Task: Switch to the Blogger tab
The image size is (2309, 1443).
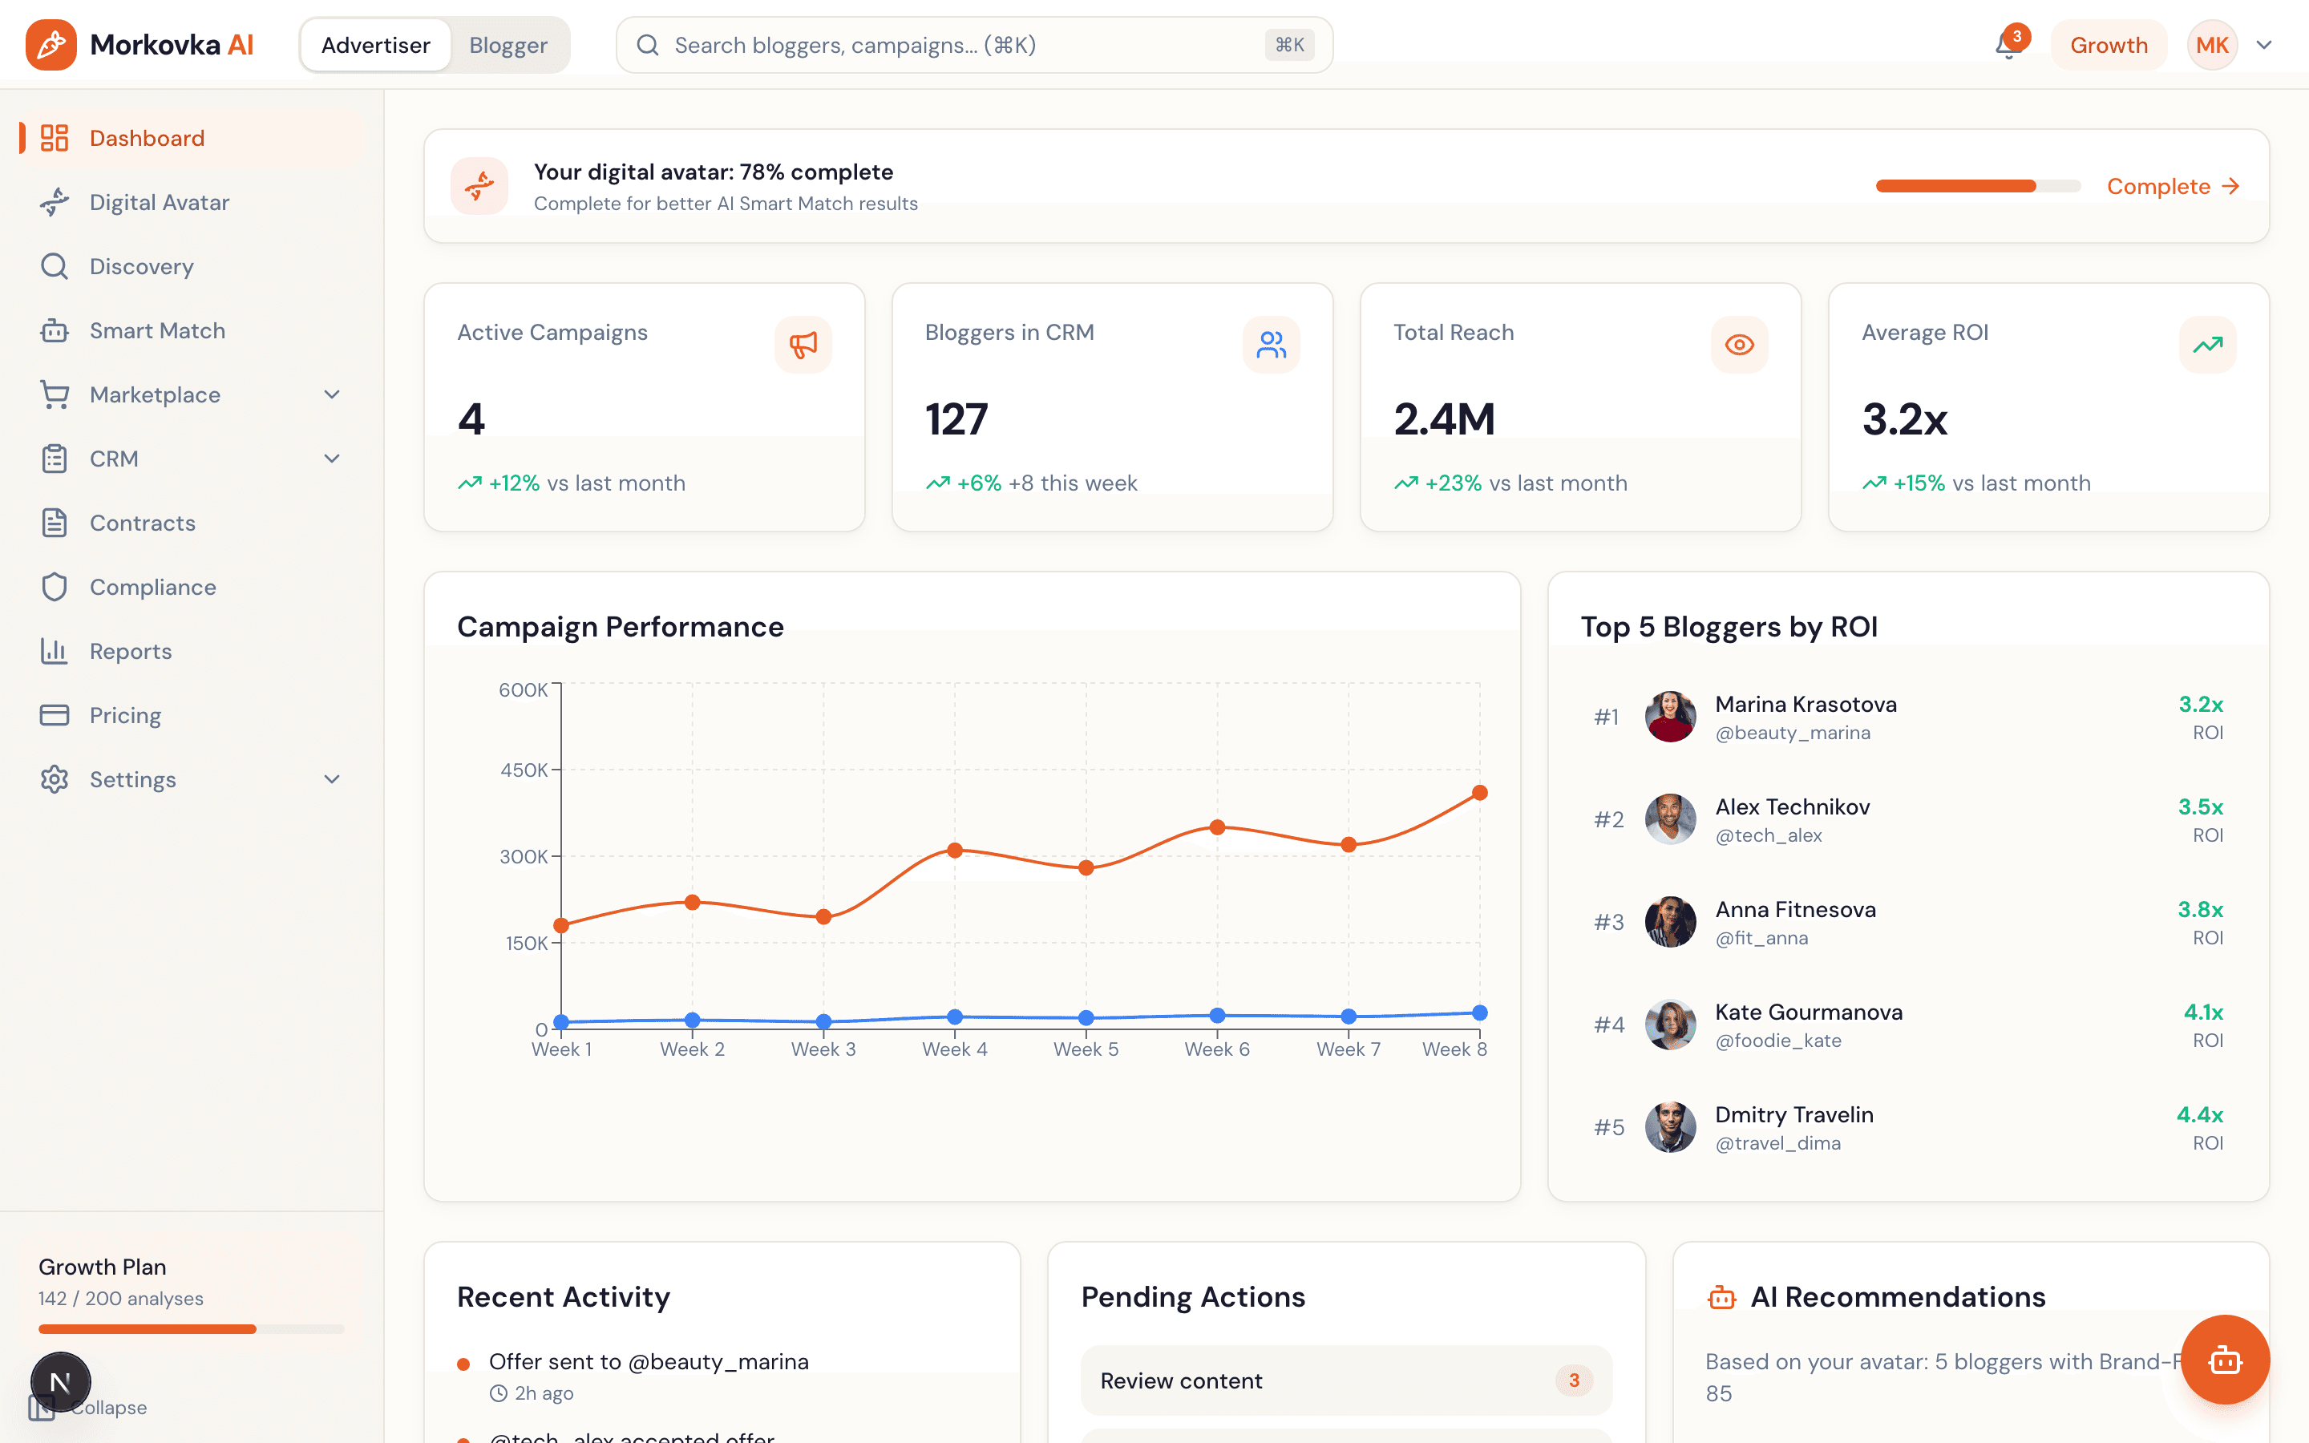Action: tap(507, 45)
